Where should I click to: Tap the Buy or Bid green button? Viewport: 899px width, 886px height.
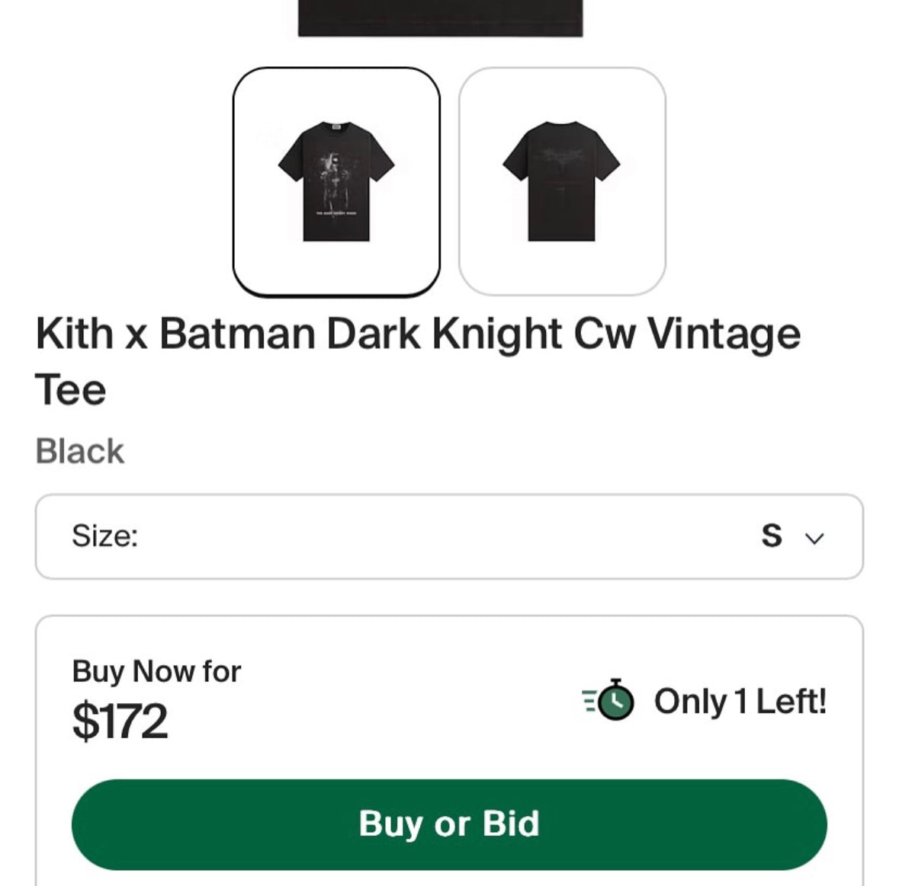coord(449,824)
